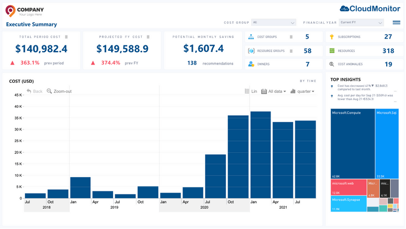Click info marker beside Resource Groups label

coord(291,51)
